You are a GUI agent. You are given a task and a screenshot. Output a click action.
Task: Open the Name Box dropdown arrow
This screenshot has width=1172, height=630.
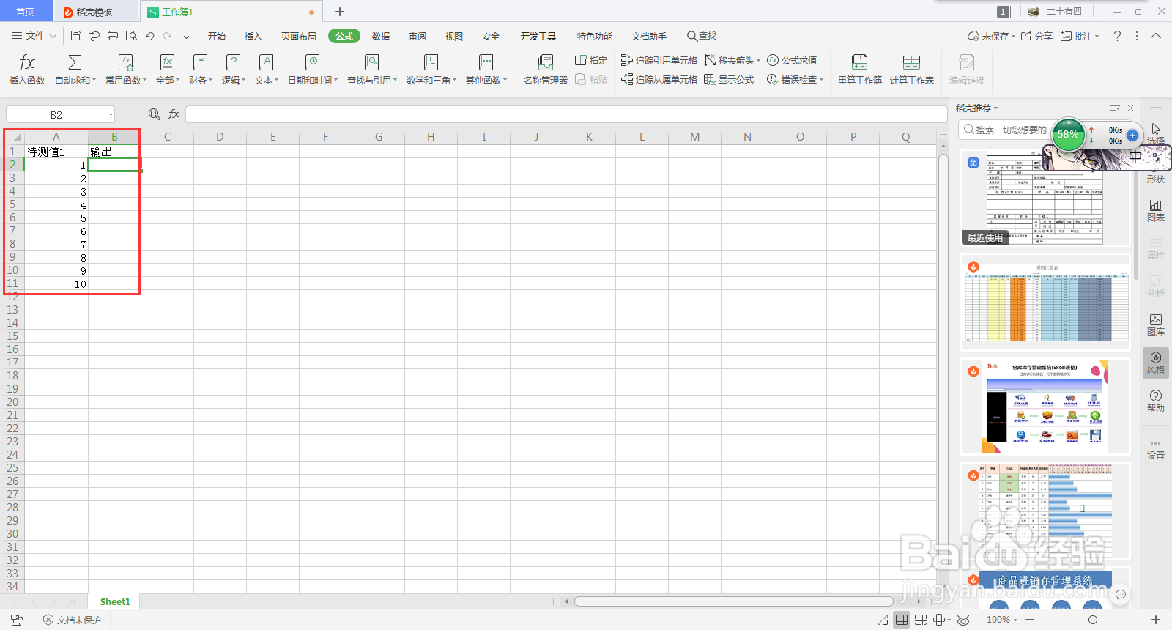tap(111, 114)
